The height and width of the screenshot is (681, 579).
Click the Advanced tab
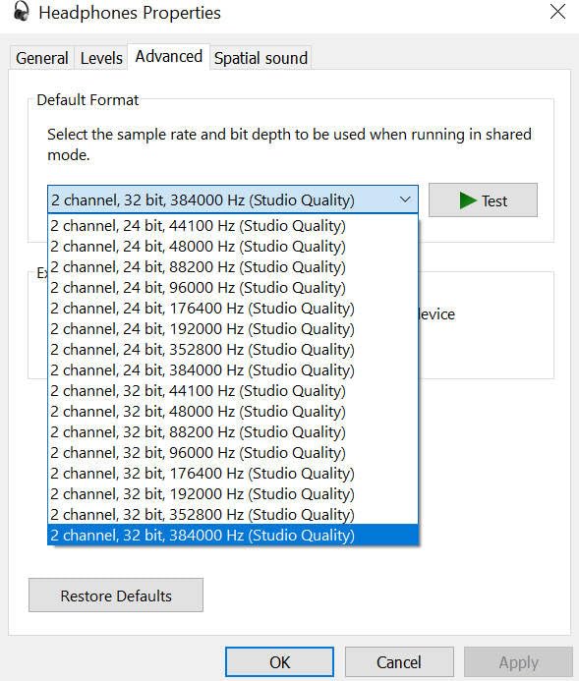pos(168,56)
